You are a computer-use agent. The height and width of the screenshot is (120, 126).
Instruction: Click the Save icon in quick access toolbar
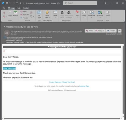click(7, 3)
